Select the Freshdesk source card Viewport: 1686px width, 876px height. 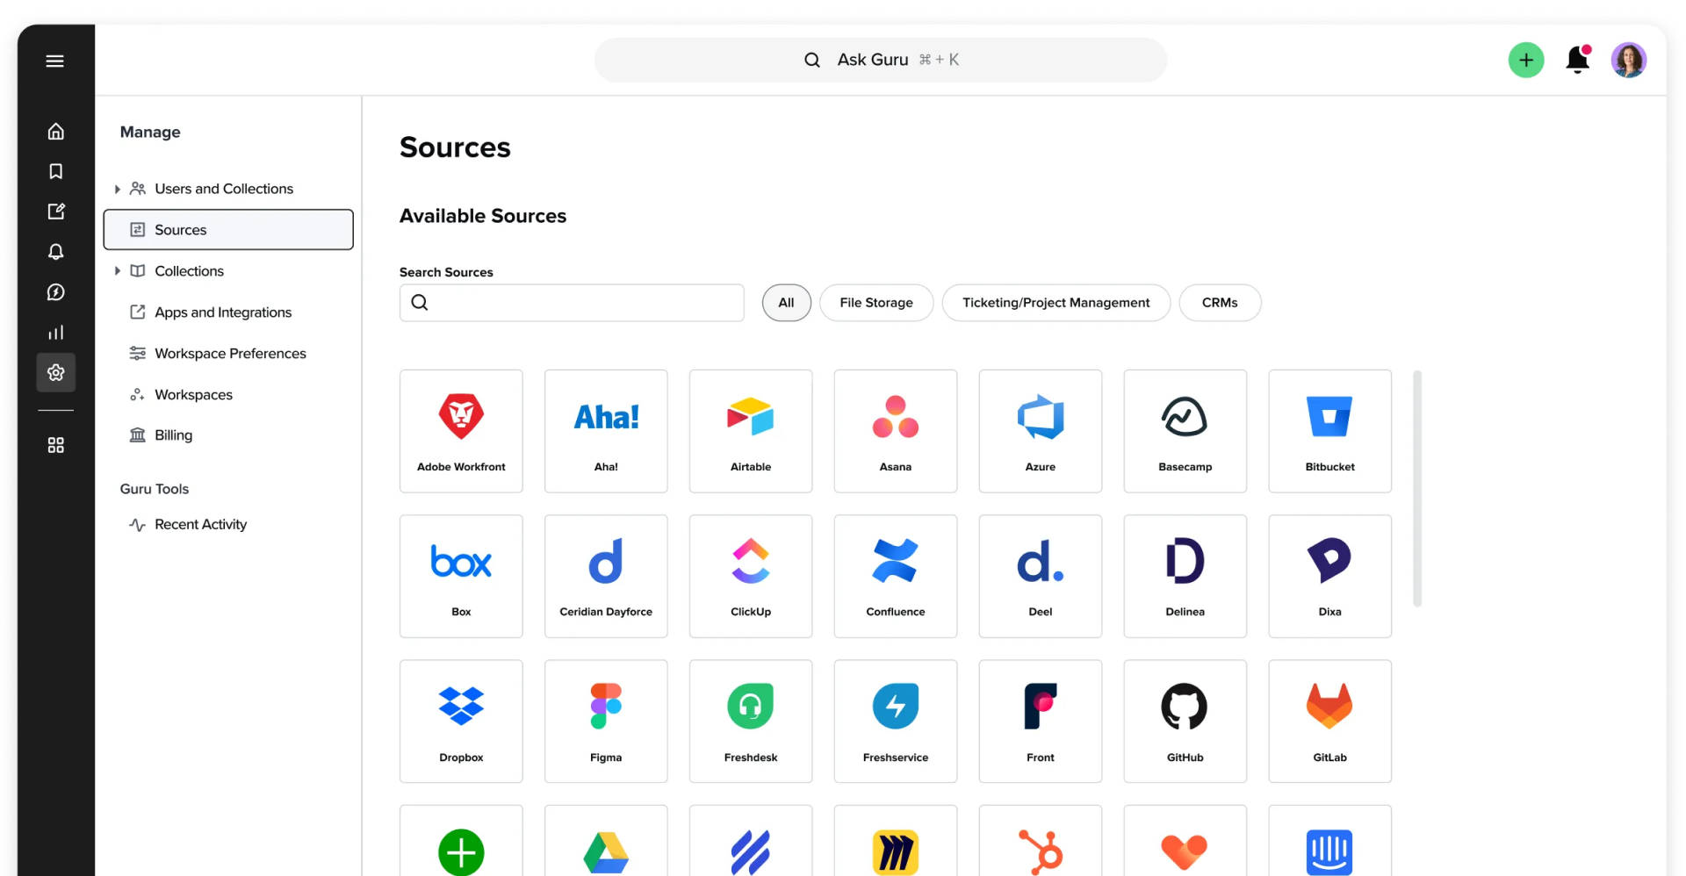pyautogui.click(x=751, y=722)
